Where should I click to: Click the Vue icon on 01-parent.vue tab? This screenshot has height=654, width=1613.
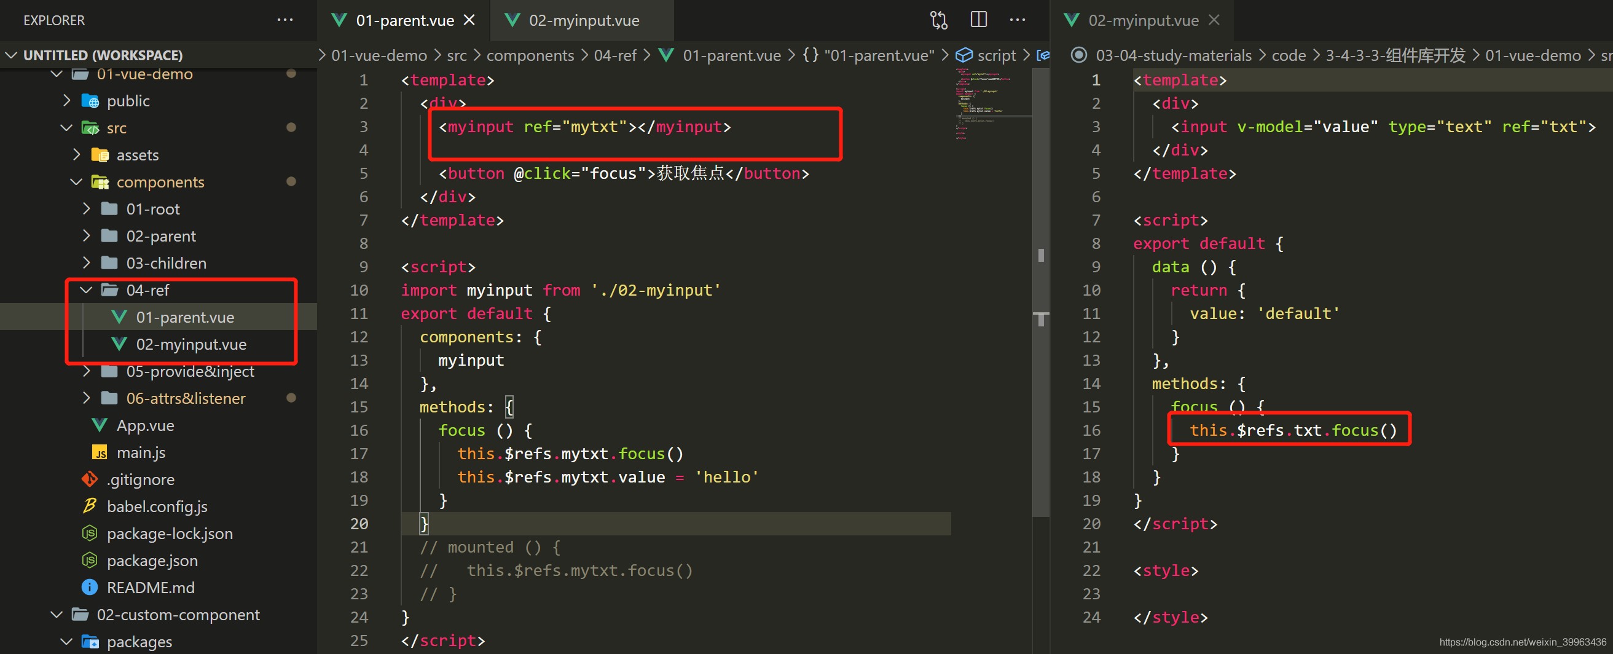339,20
